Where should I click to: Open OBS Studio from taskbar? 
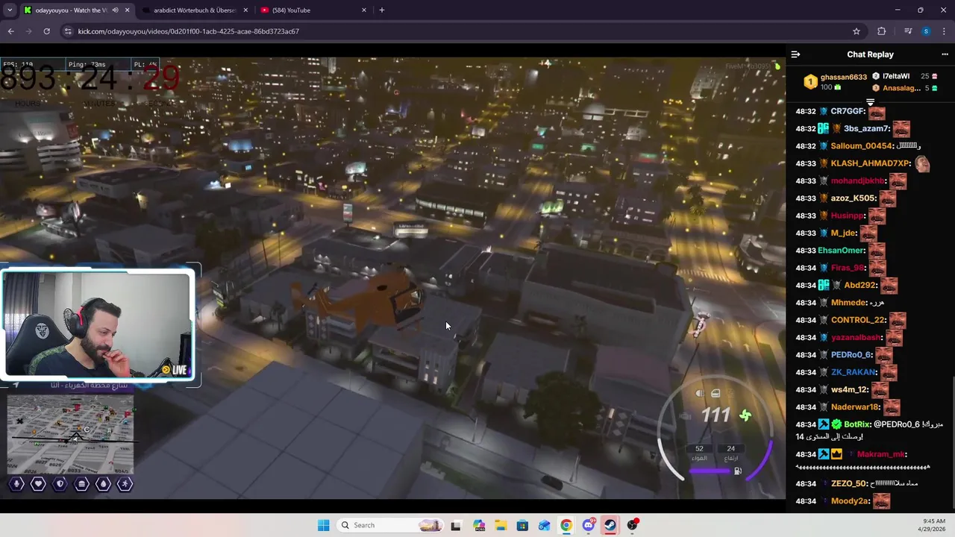(x=633, y=525)
